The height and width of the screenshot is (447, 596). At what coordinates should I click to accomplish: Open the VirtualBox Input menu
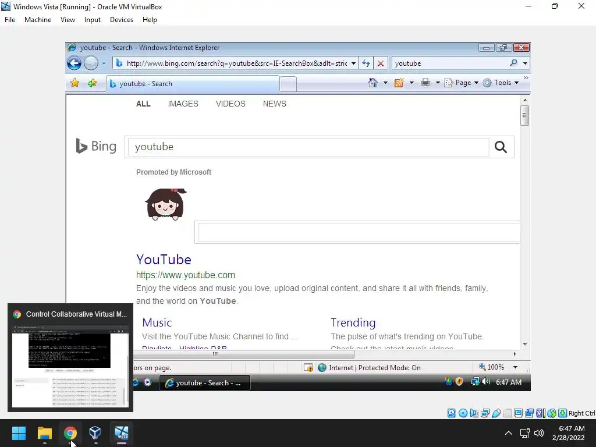pyautogui.click(x=93, y=20)
